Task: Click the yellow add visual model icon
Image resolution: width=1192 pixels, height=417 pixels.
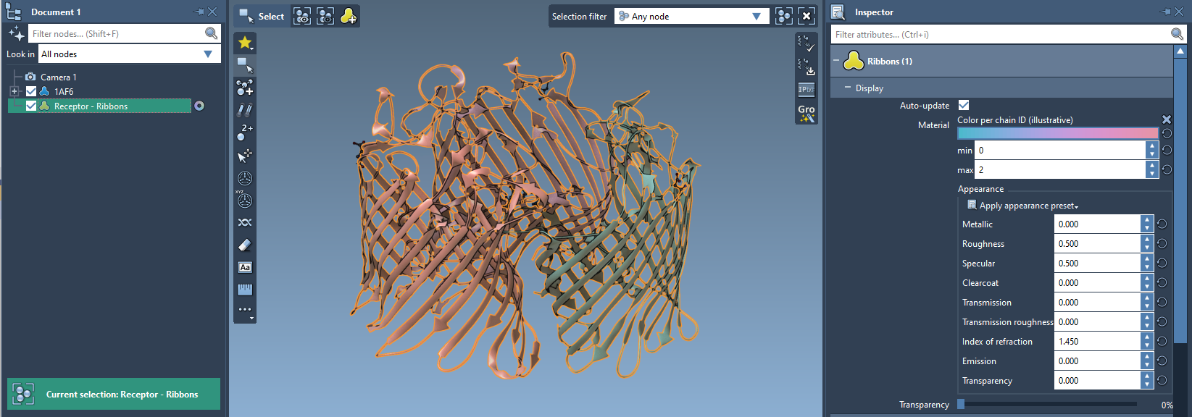Action: pos(349,16)
